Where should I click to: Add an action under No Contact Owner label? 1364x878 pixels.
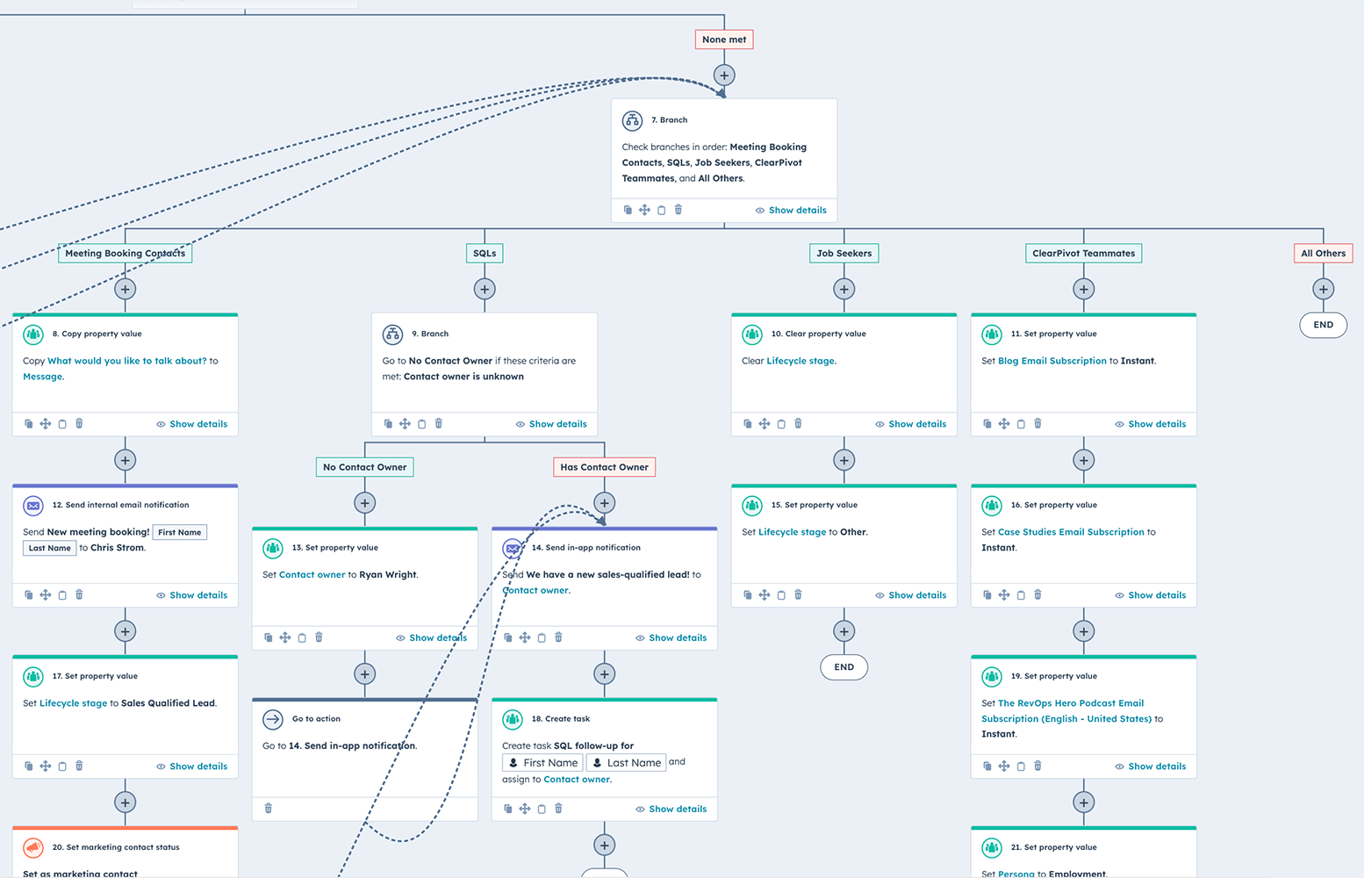(364, 503)
